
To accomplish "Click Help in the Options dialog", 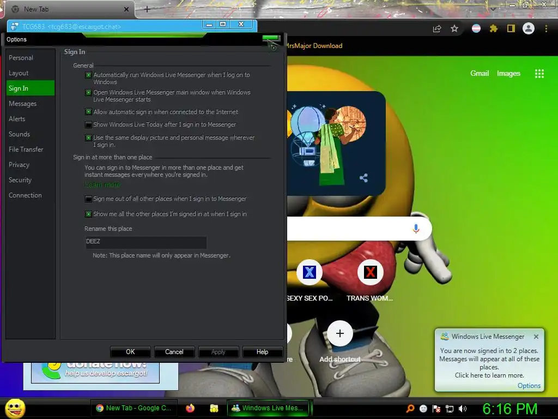I will pos(263,352).
